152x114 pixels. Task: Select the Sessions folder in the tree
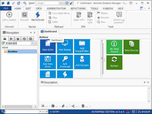[x=13, y=51]
